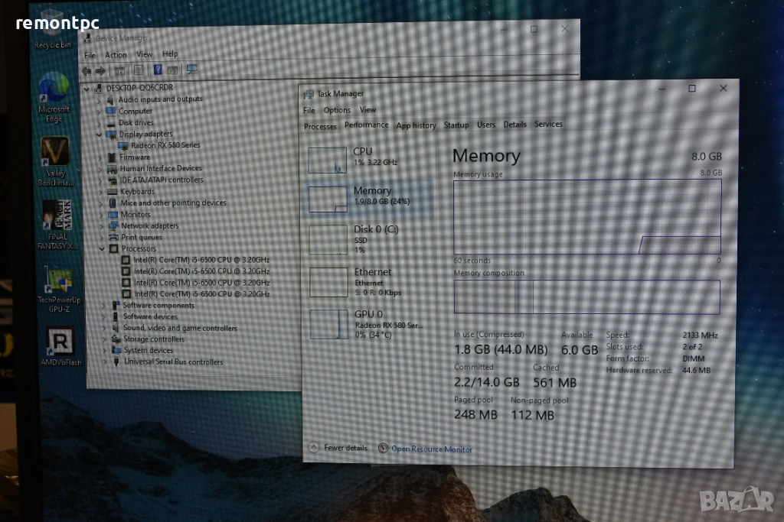Open the AMDVbFlash desktop icon
Image resolution: width=784 pixels, height=522 pixels.
tap(60, 342)
